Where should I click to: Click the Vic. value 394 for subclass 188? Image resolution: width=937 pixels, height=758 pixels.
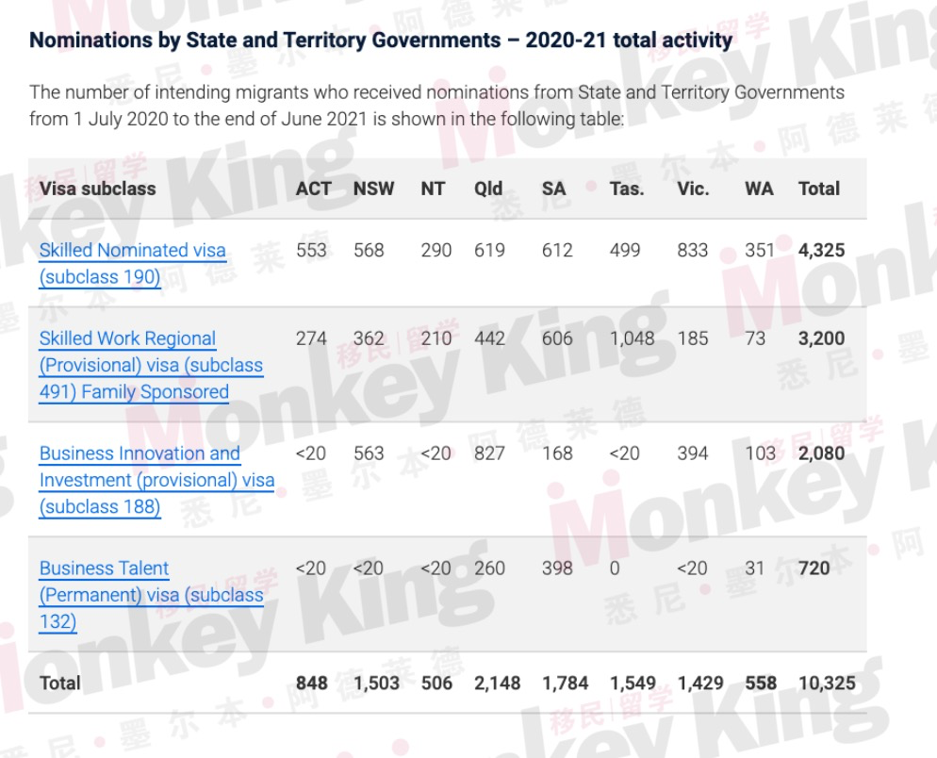692,453
